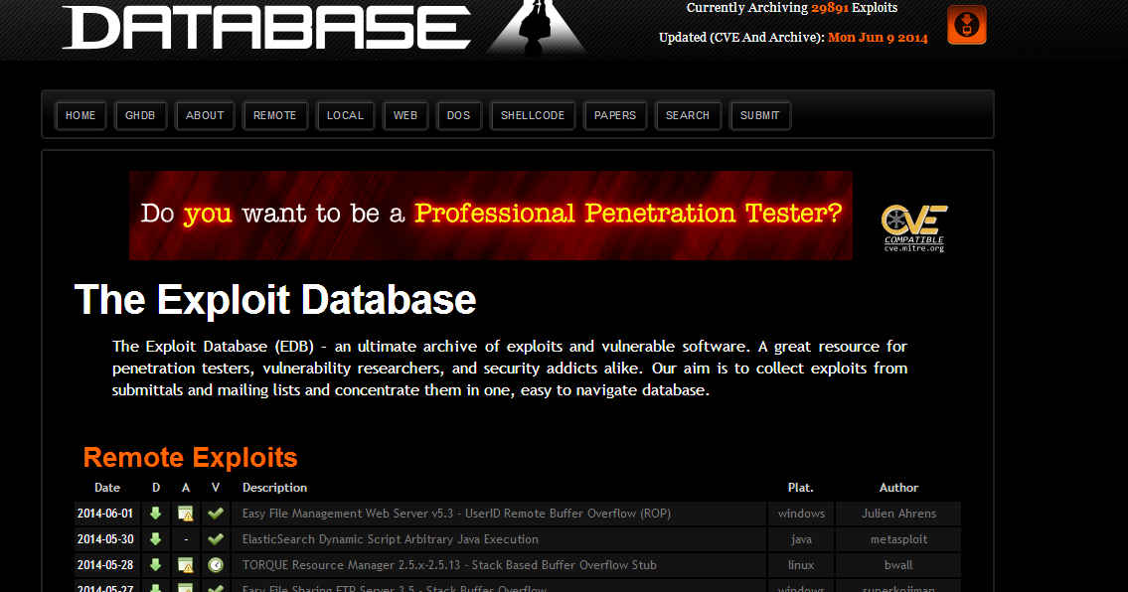
Task: Download the Easy File Management Web Server exploit
Action: click(155, 514)
